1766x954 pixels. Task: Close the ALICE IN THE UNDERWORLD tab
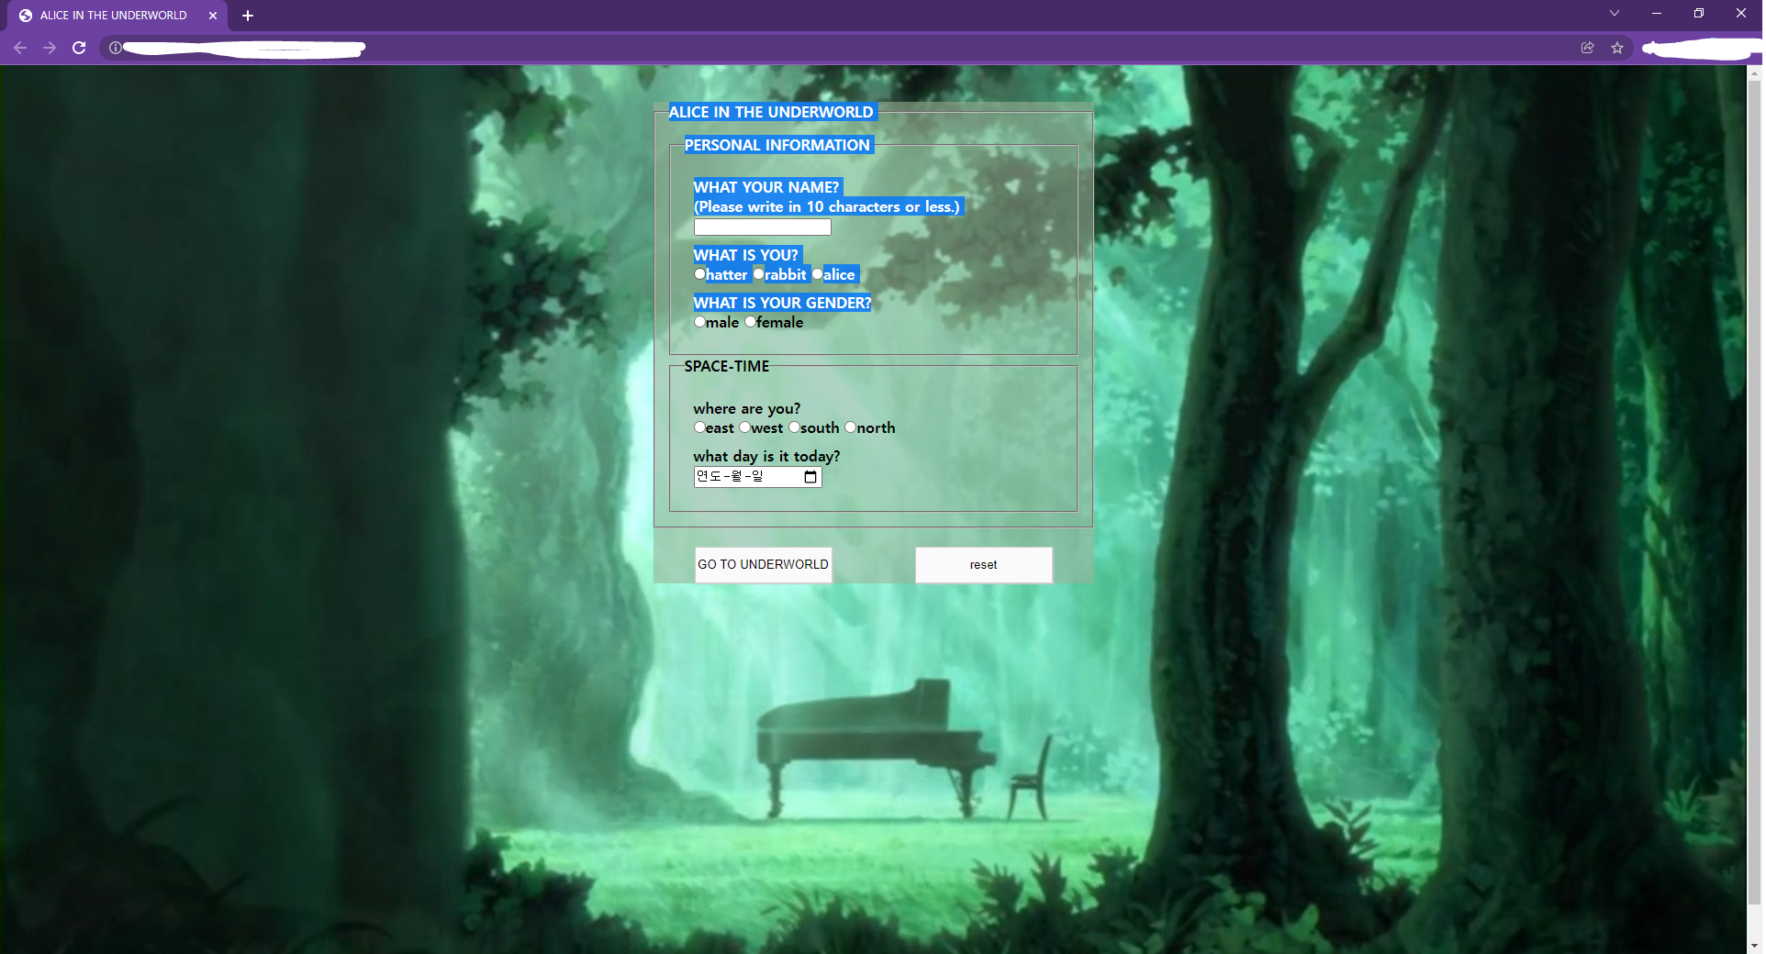pos(213,16)
